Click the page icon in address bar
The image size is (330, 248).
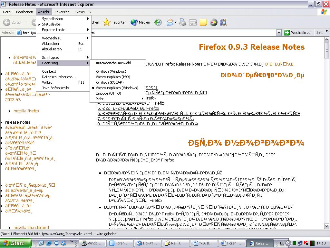point(19,33)
